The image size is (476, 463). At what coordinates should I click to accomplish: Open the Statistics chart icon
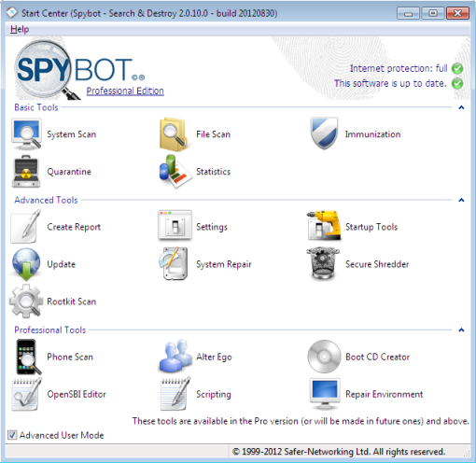pos(175,172)
